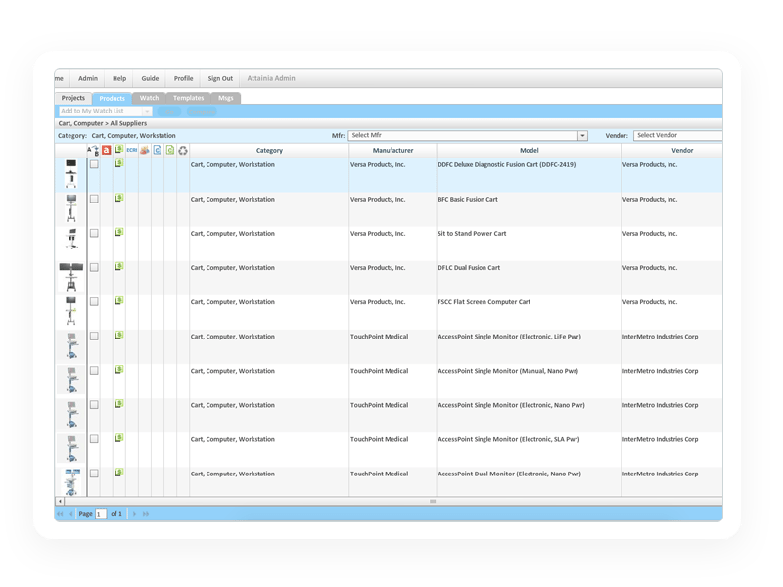
Task: Check the Sit to Stand Power Cart row
Action: 94,234
